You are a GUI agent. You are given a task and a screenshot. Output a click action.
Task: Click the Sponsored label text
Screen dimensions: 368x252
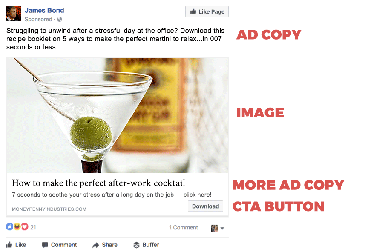click(38, 19)
